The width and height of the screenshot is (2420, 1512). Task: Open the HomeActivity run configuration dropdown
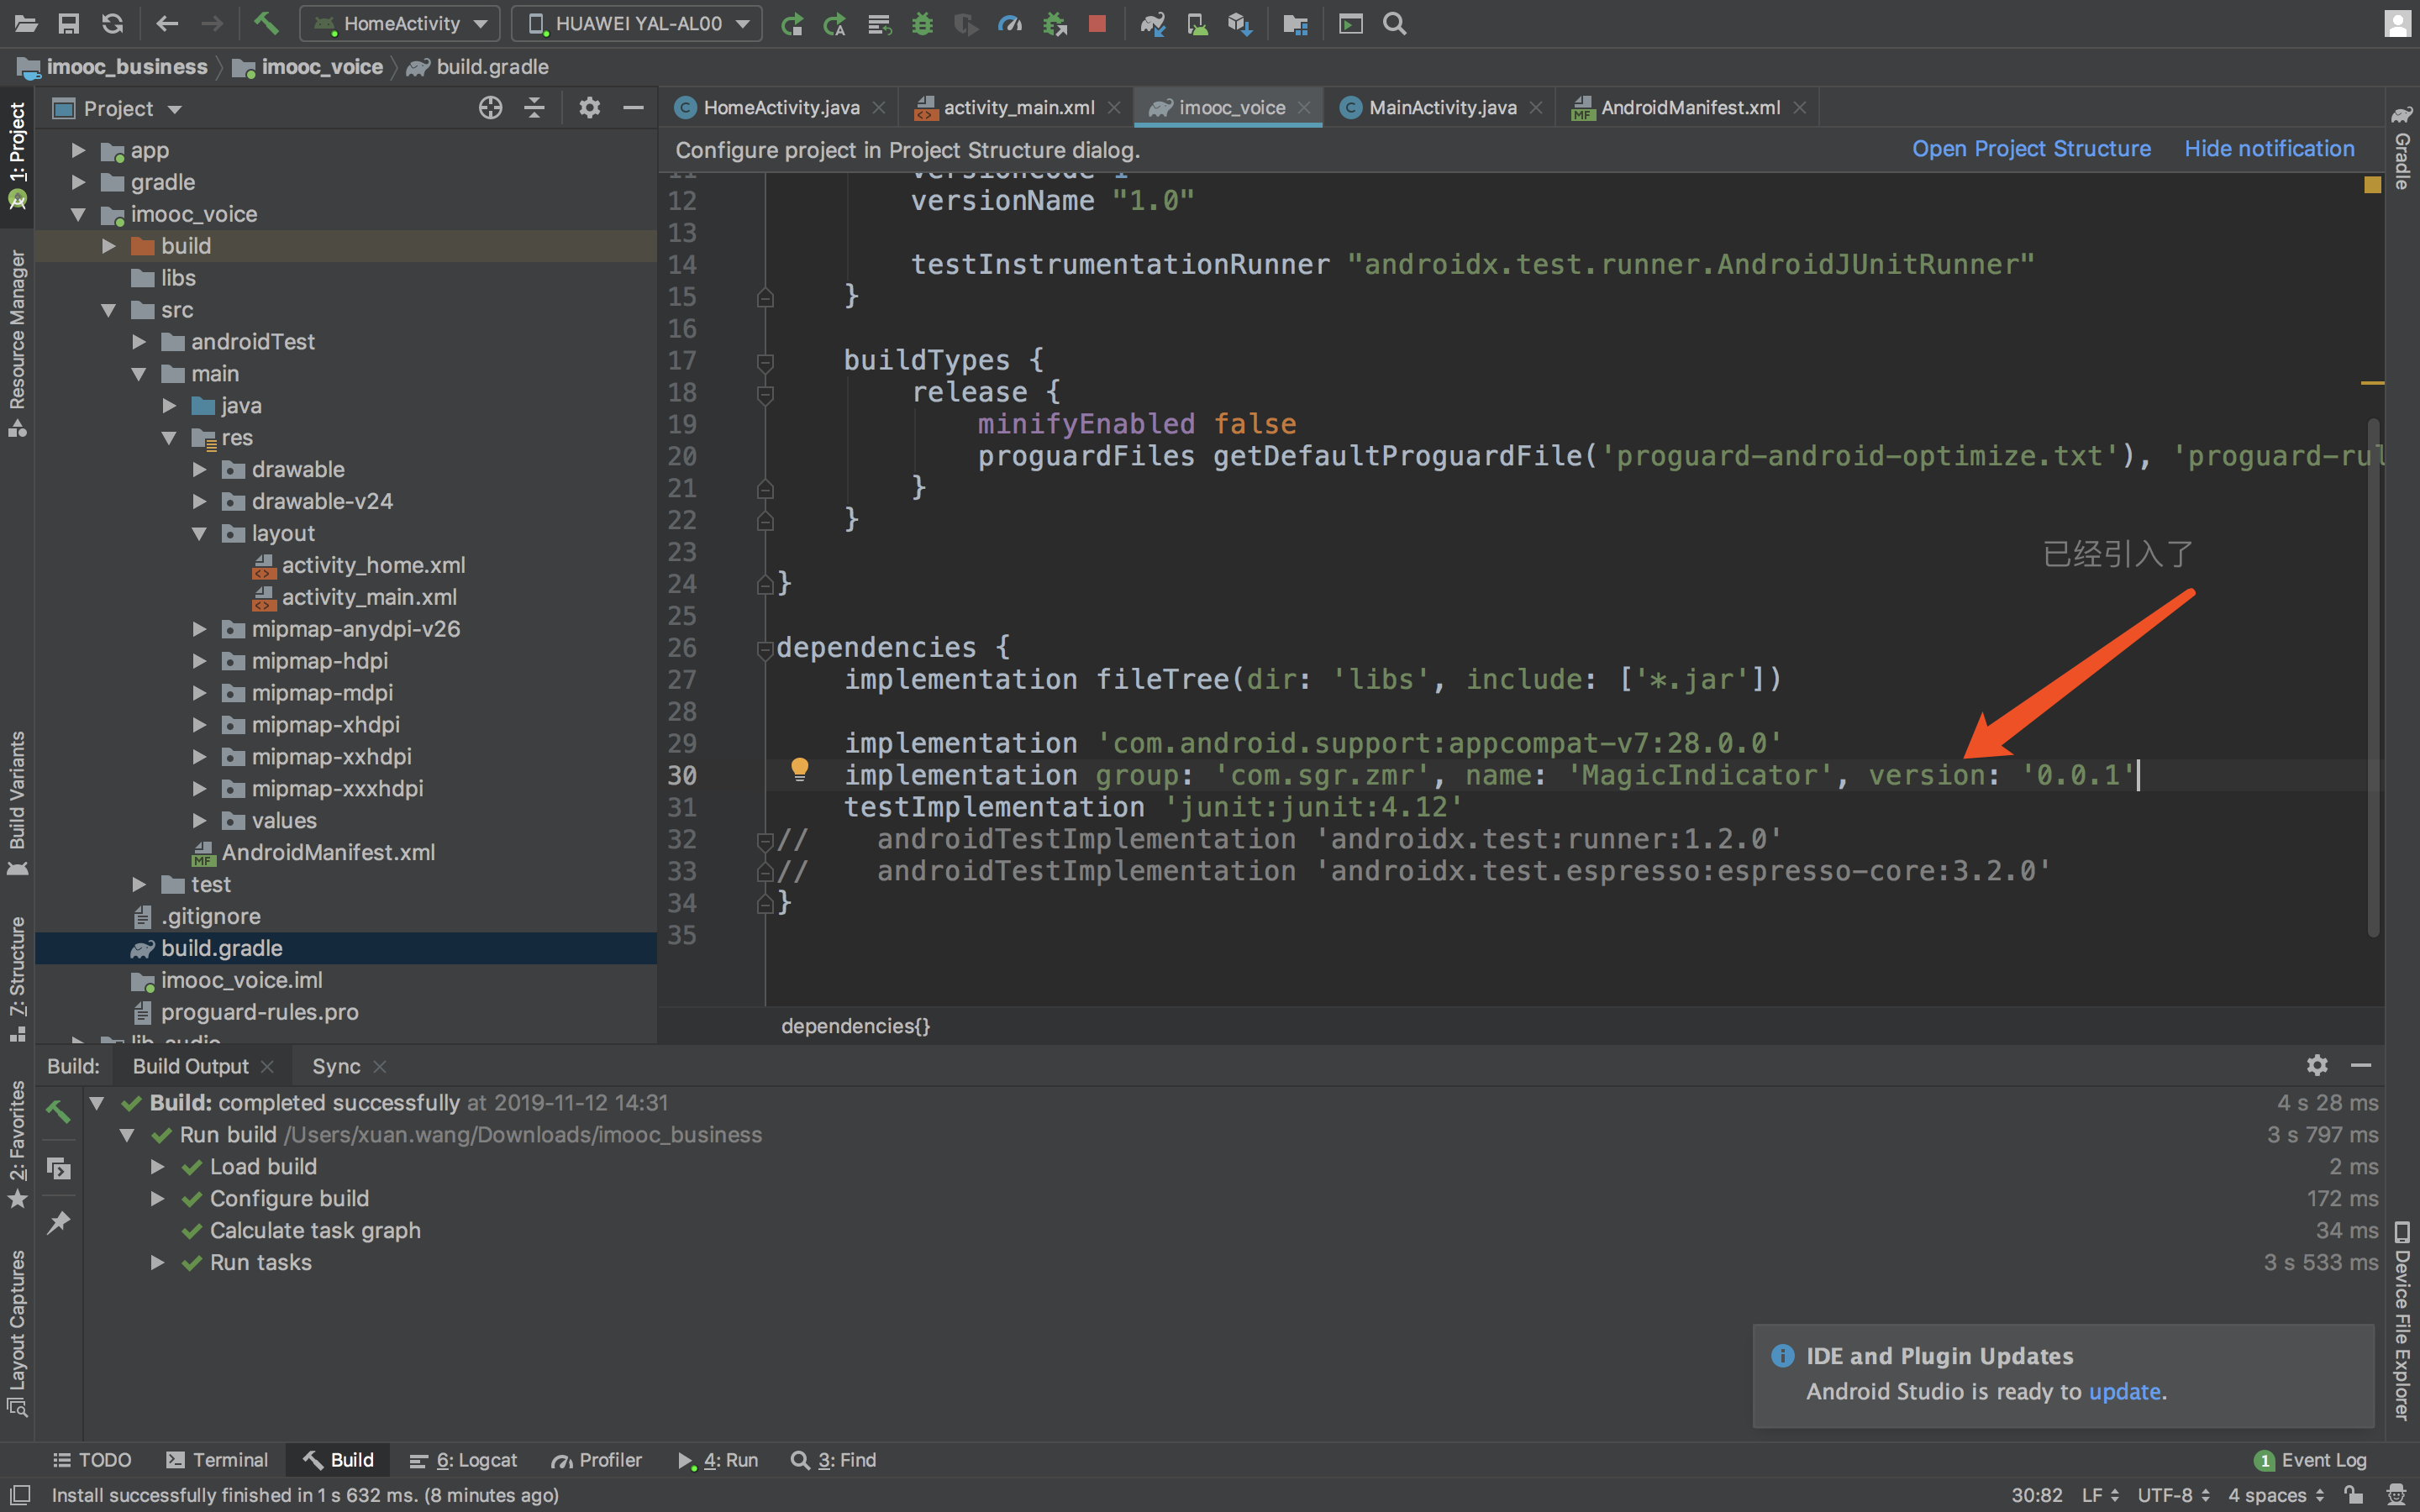click(401, 23)
